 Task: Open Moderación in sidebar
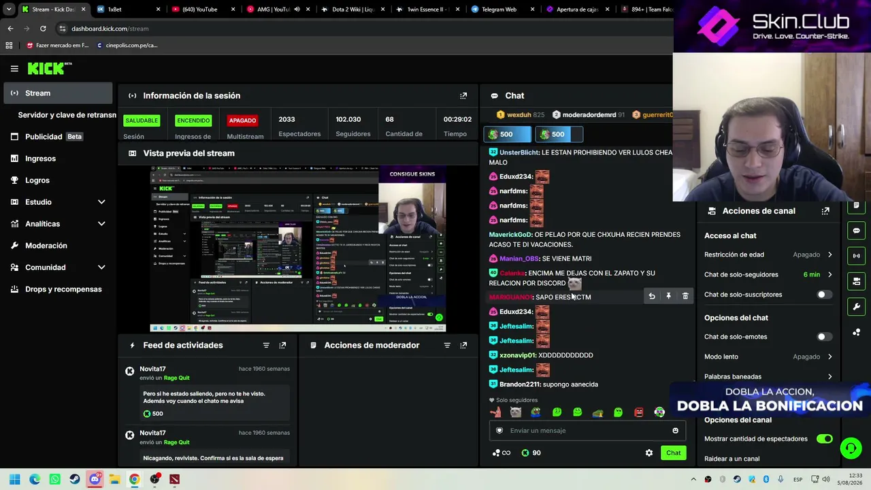(x=58, y=246)
